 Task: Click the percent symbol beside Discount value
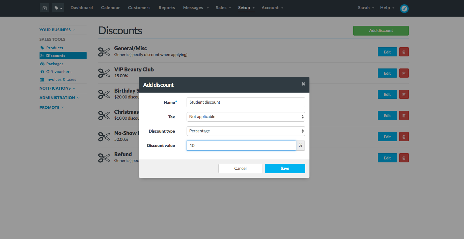[300, 145]
